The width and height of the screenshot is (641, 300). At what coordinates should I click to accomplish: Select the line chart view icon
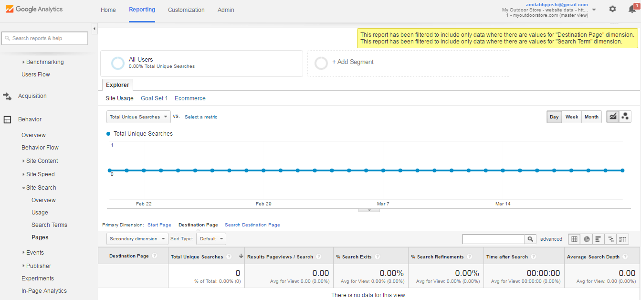pyautogui.click(x=613, y=117)
